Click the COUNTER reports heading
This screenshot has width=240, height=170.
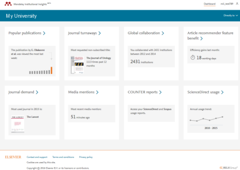coord(143,92)
